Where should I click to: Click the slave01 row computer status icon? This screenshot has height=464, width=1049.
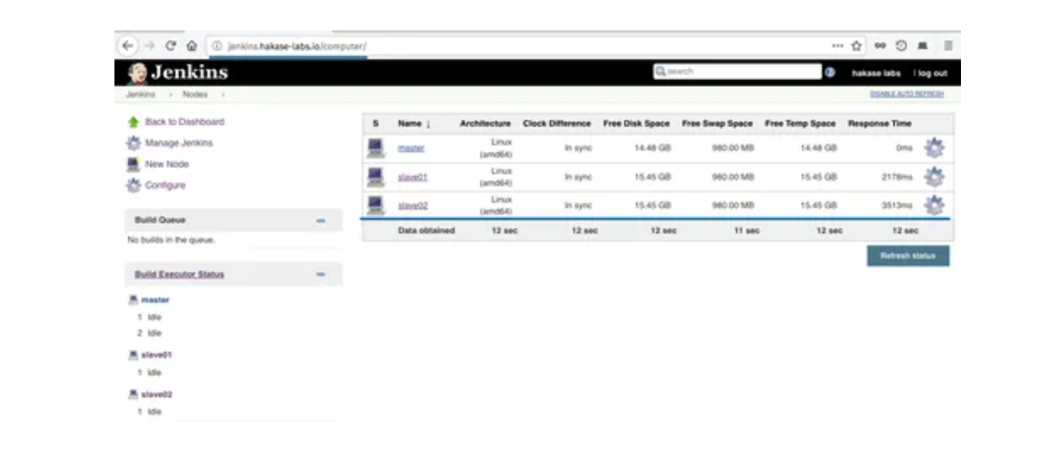pos(375,177)
